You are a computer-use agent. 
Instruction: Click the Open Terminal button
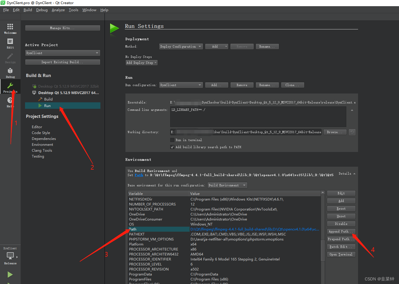point(341,254)
